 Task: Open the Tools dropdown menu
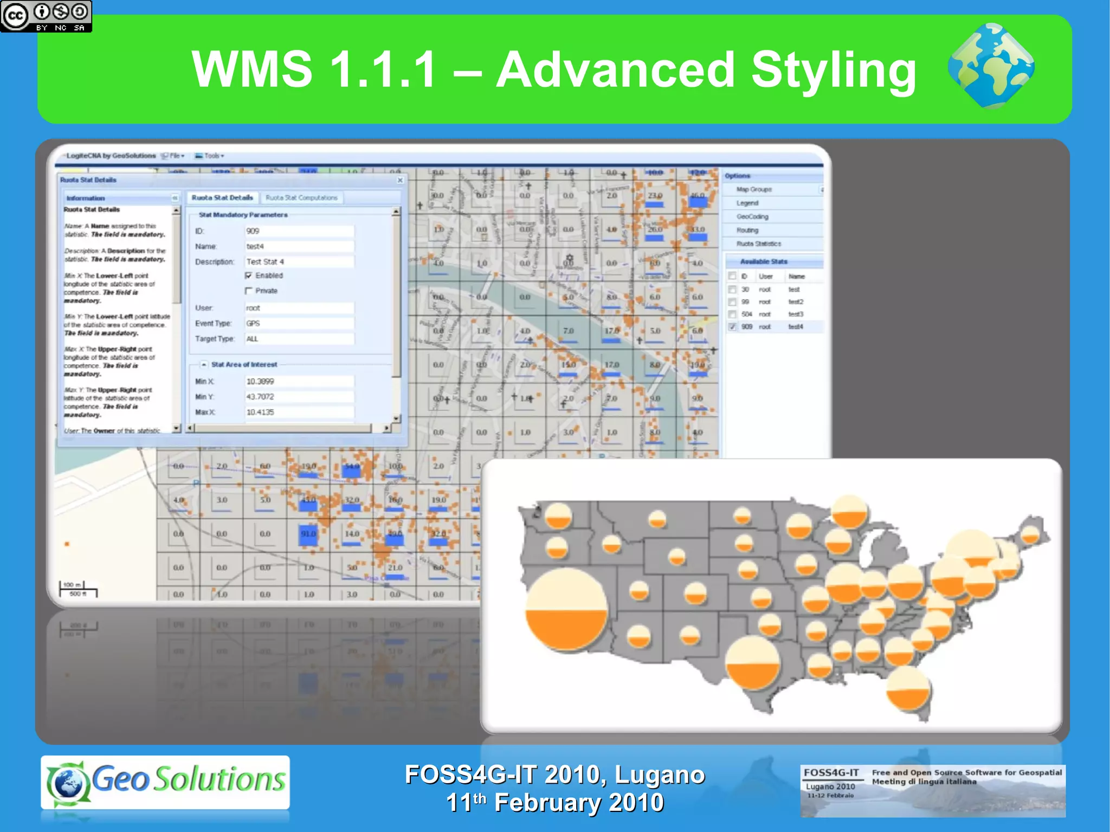(x=214, y=156)
